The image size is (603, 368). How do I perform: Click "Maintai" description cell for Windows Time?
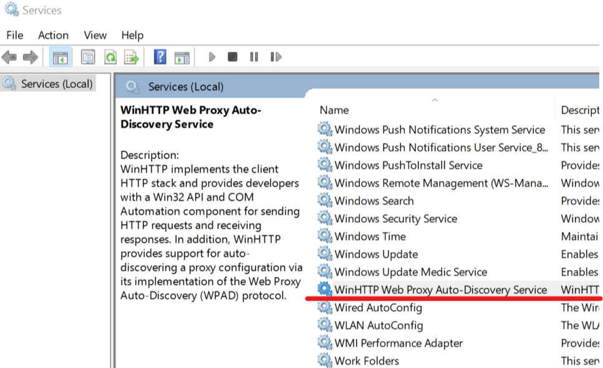pos(579,236)
